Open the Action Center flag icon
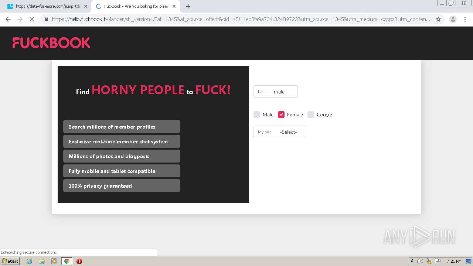Image resolution: width=473 pixels, height=266 pixels. tap(438, 261)
